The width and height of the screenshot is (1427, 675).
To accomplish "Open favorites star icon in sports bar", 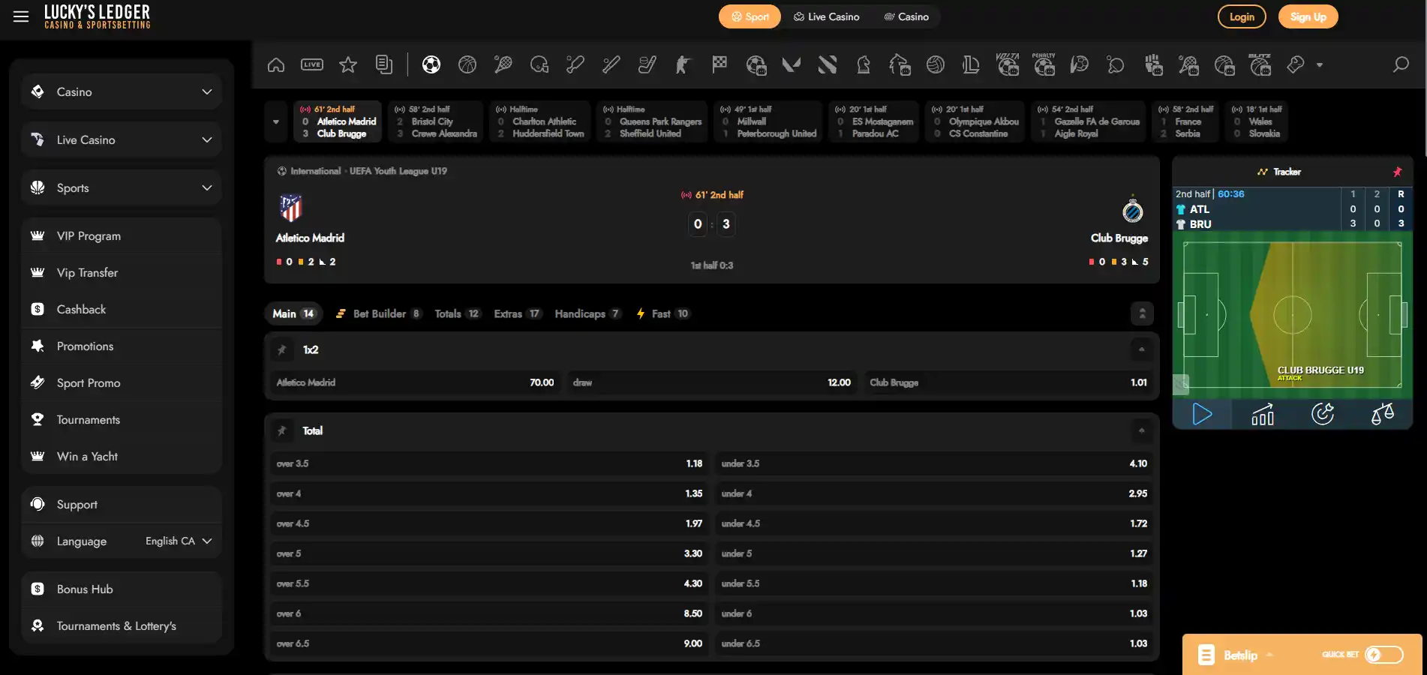I will [348, 65].
